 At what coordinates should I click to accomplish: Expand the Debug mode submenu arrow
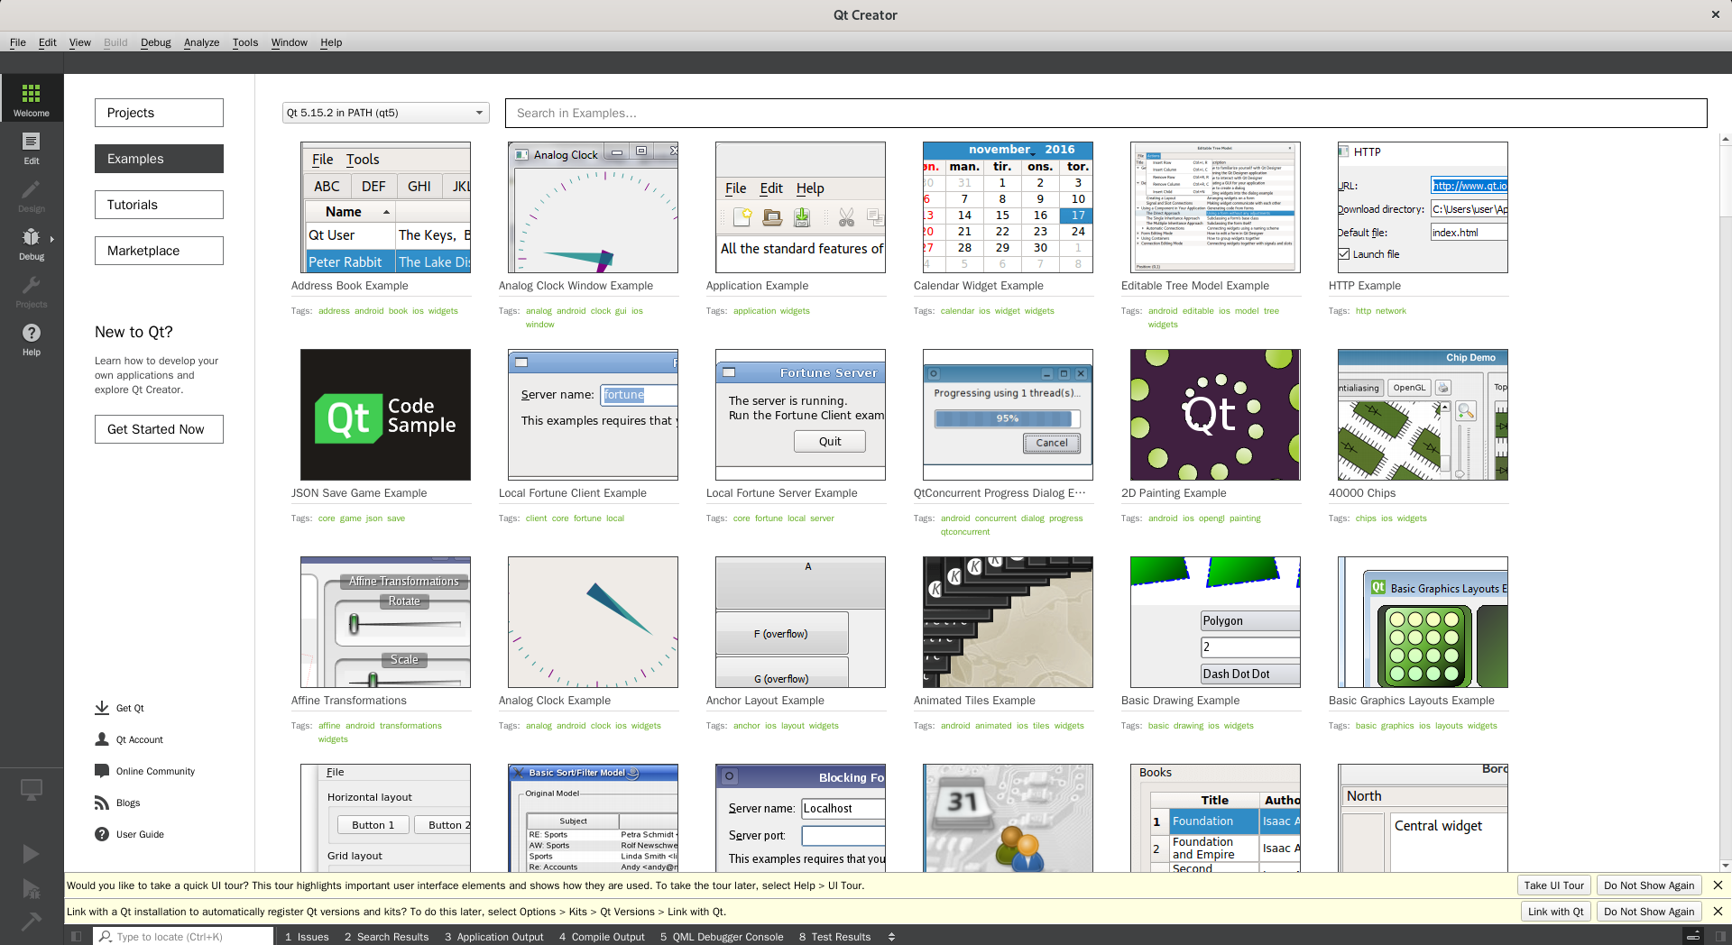coord(52,240)
